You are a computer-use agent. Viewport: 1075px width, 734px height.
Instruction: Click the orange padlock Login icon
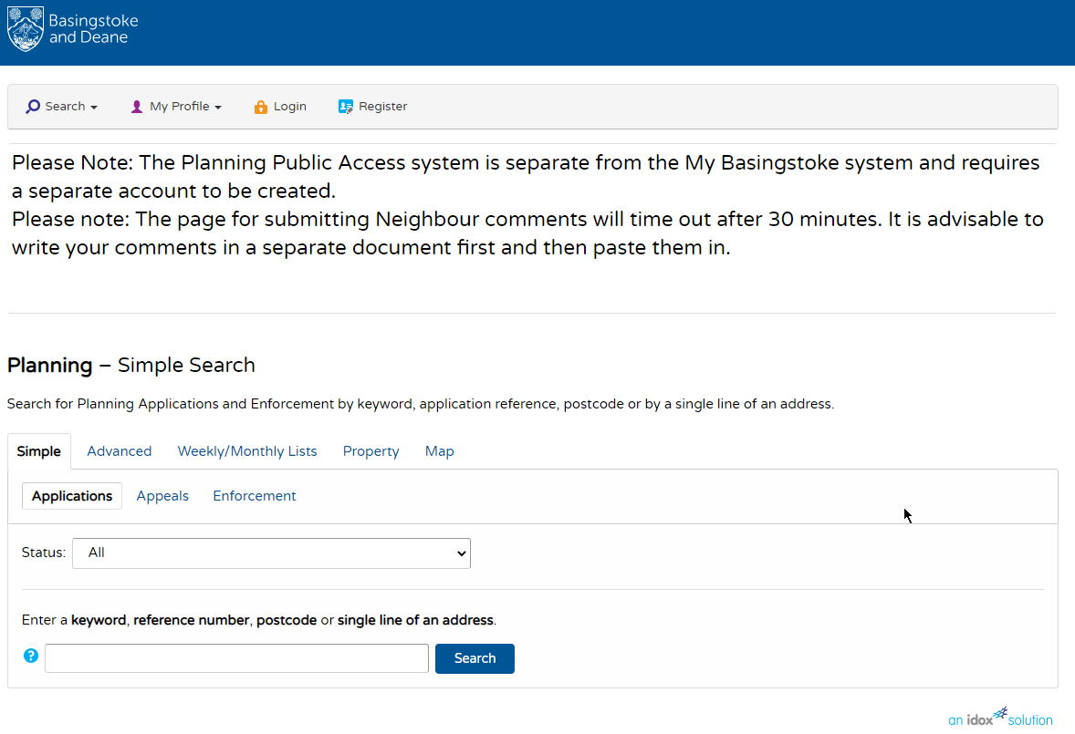pyautogui.click(x=260, y=107)
